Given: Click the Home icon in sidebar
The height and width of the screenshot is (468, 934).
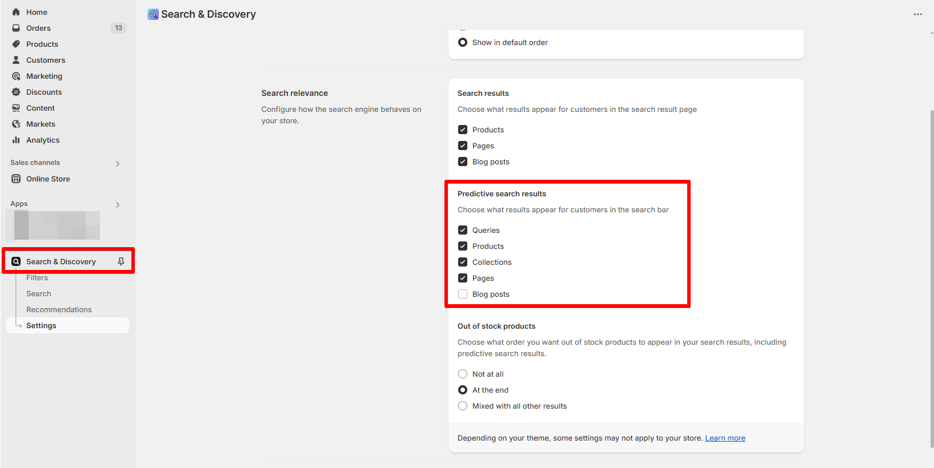Looking at the screenshot, I should [16, 12].
